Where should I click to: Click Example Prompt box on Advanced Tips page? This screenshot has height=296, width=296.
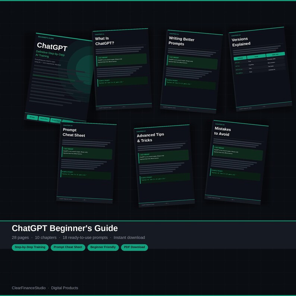click(x=165, y=178)
